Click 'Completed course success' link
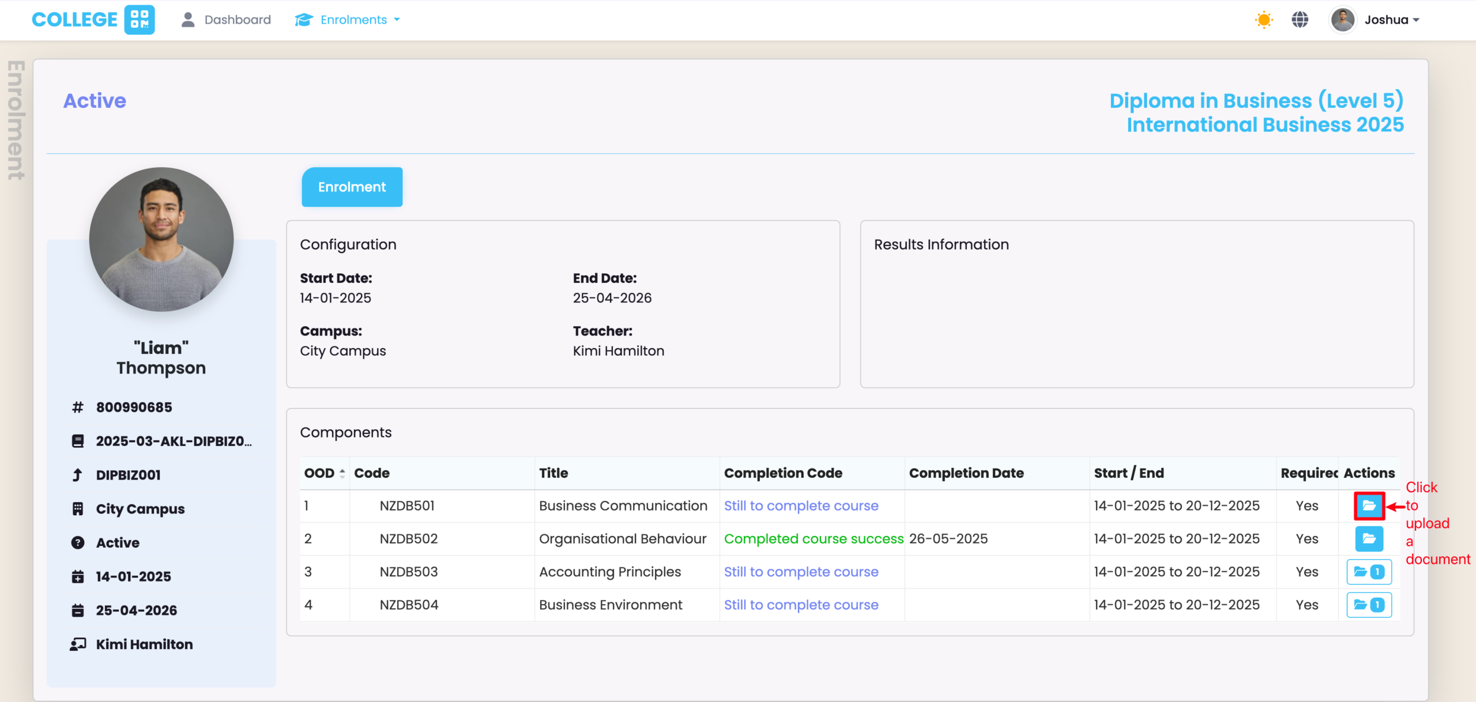The height and width of the screenshot is (702, 1476). pos(813,539)
